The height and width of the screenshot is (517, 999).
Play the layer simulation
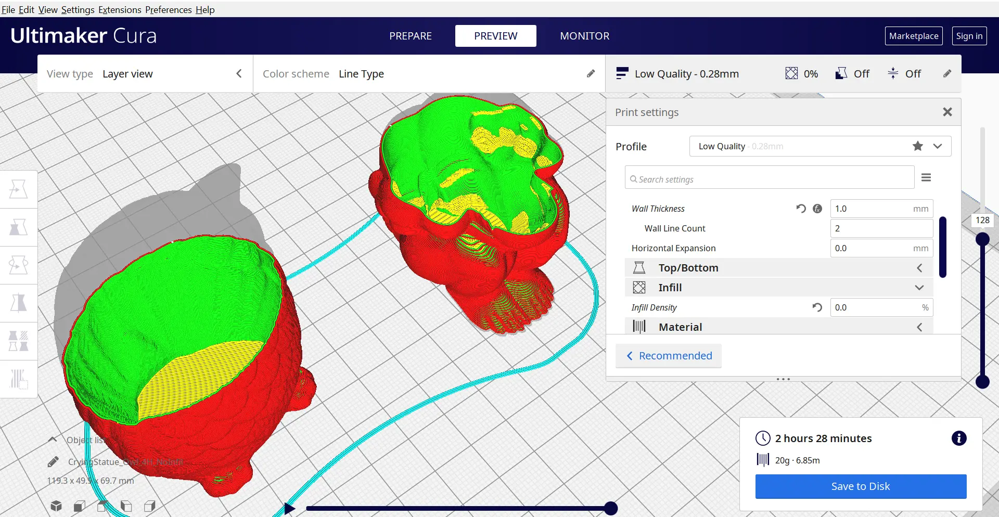click(x=289, y=508)
